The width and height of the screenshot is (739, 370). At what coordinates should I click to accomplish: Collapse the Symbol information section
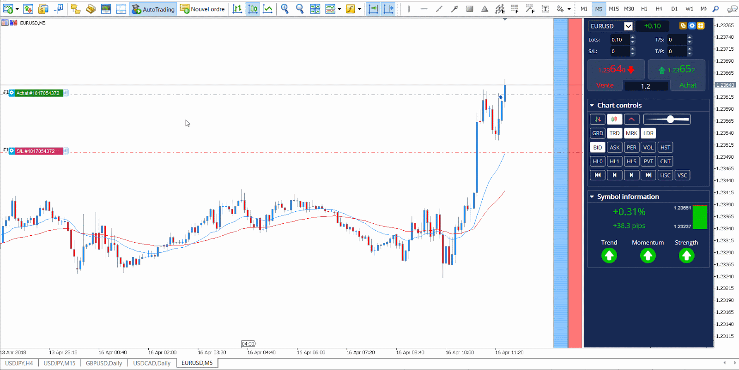(x=592, y=197)
